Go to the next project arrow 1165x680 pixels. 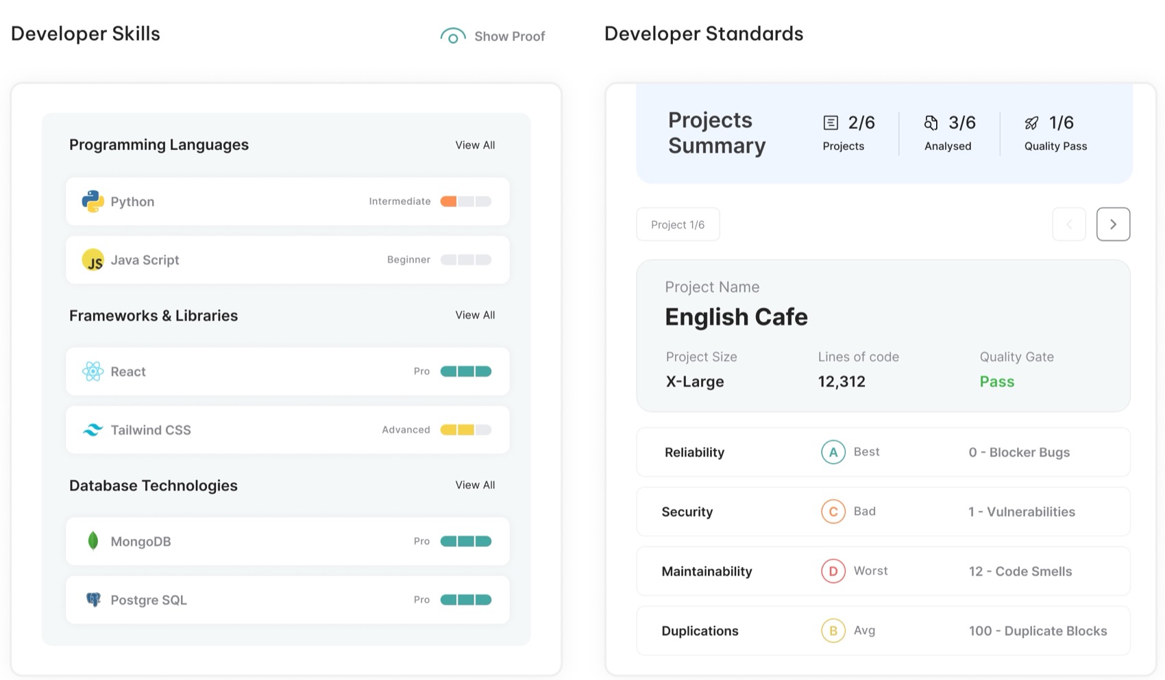coord(1113,224)
